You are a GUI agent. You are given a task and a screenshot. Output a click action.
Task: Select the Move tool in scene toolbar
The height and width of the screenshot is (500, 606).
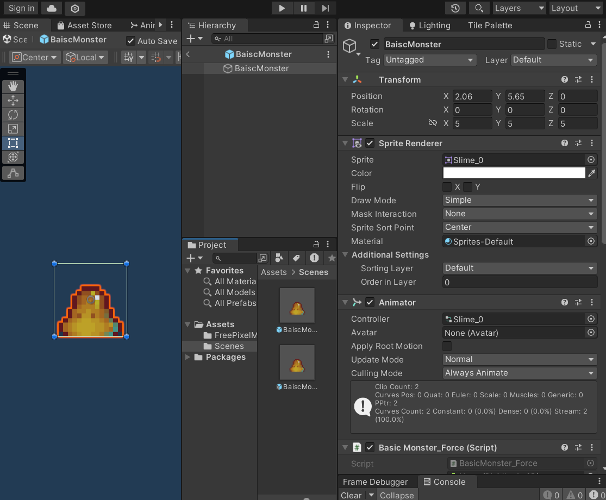coord(13,101)
